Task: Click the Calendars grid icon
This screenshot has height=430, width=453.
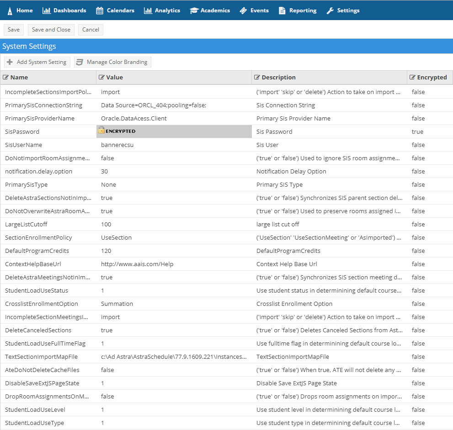Action: [x=100, y=10]
